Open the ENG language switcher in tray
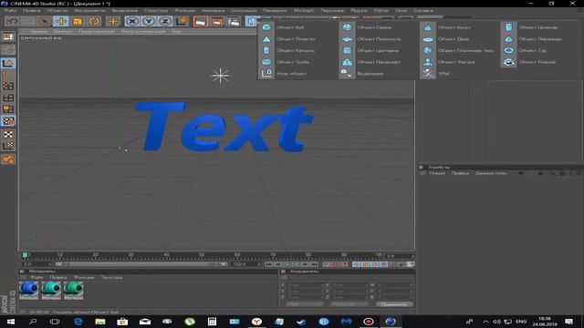 521,322
